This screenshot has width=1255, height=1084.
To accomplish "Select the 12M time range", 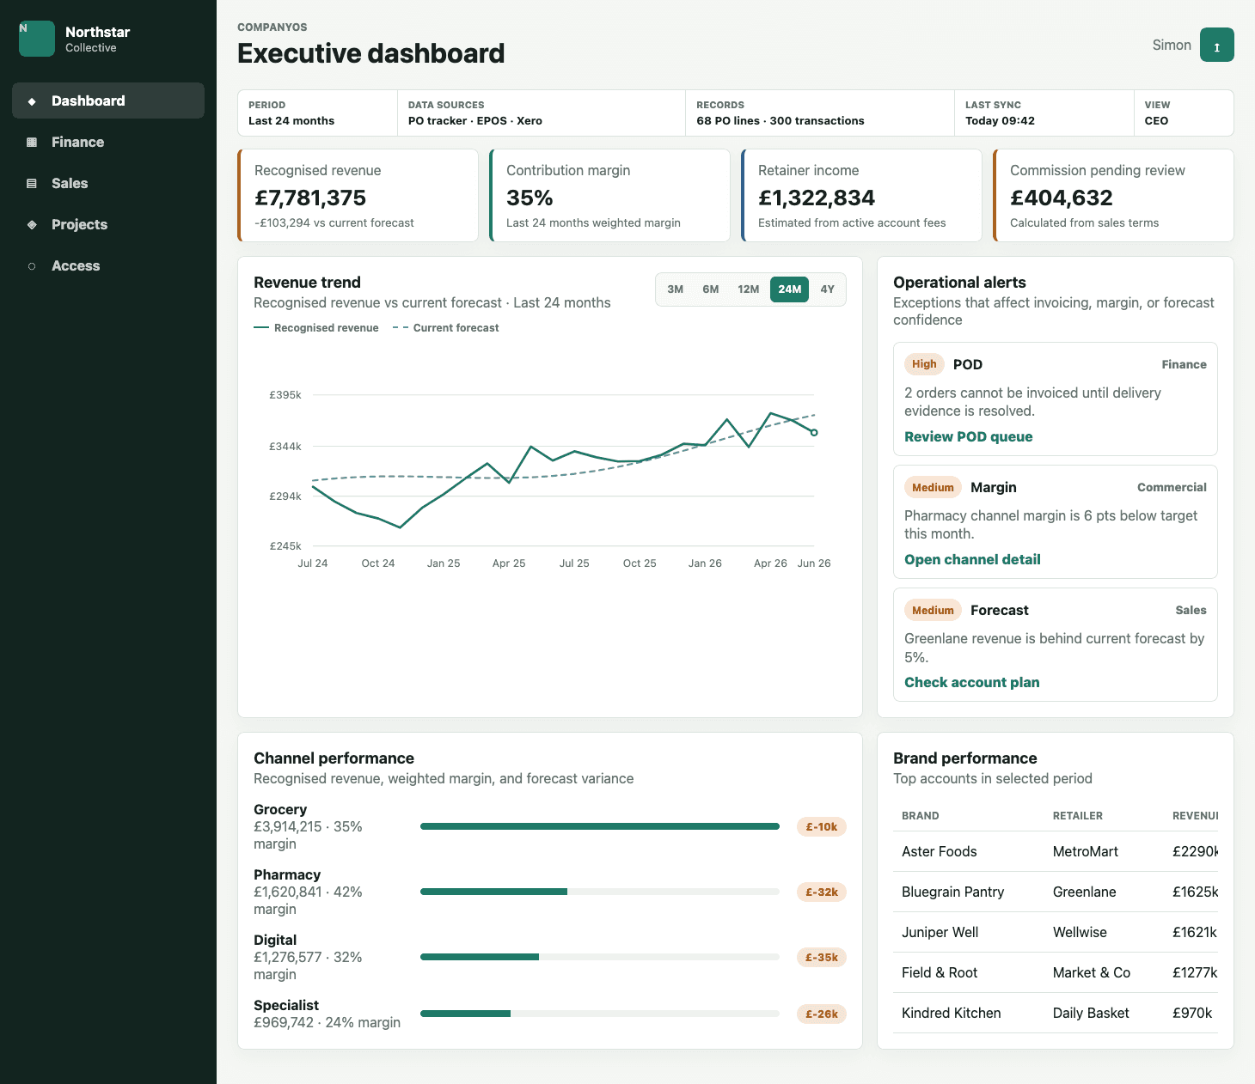I will pos(749,289).
